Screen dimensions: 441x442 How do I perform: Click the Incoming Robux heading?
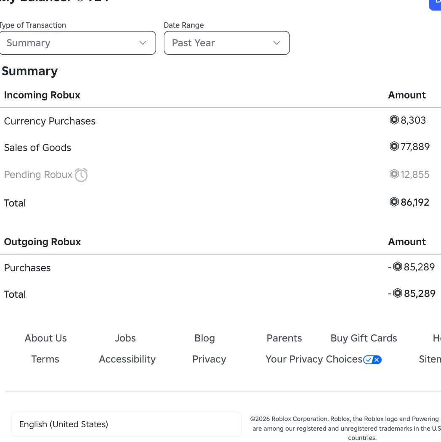pyautogui.click(x=42, y=95)
